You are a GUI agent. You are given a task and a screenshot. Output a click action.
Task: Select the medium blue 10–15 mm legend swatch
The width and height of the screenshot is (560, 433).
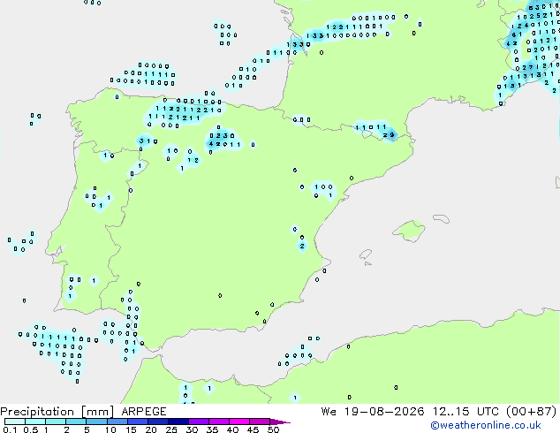117,422
